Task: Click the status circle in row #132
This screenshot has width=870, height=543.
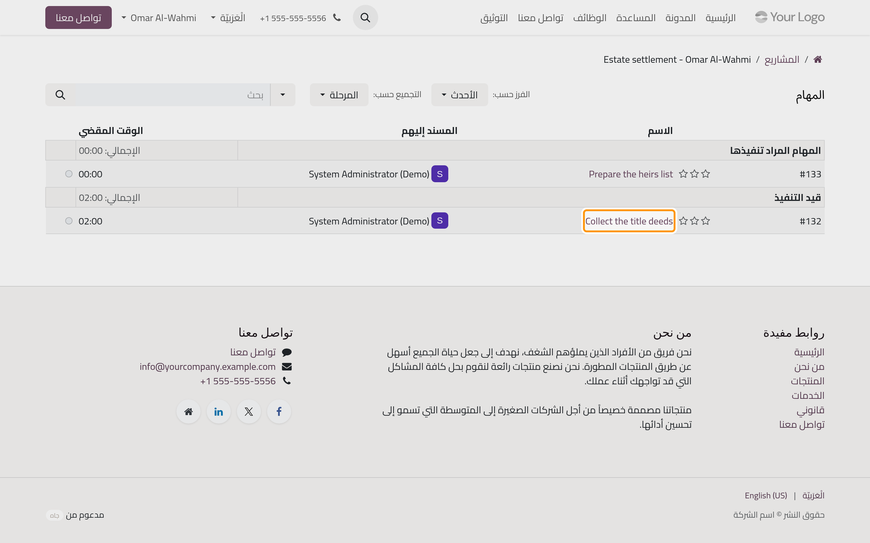Action: tap(69, 221)
